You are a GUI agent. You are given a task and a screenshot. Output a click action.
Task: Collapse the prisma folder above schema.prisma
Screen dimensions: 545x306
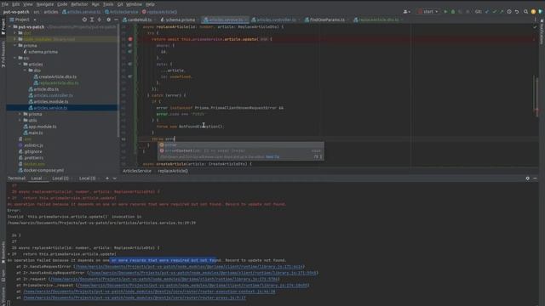15,45
